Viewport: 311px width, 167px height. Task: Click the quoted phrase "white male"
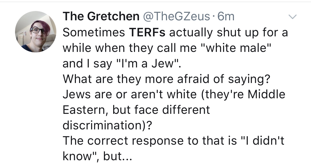[x=235, y=48]
